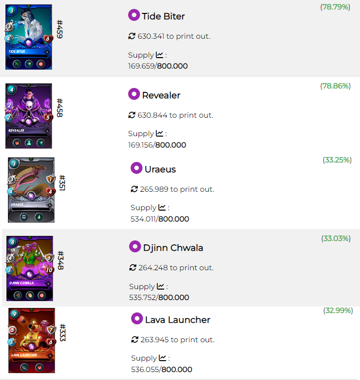Image resolution: width=360 pixels, height=380 pixels.
Task: Open the Tide Biter supply chart icon
Action: tap(159, 55)
